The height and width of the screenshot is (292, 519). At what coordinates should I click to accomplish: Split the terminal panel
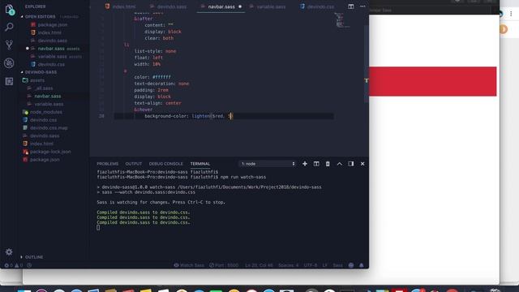[316, 164]
